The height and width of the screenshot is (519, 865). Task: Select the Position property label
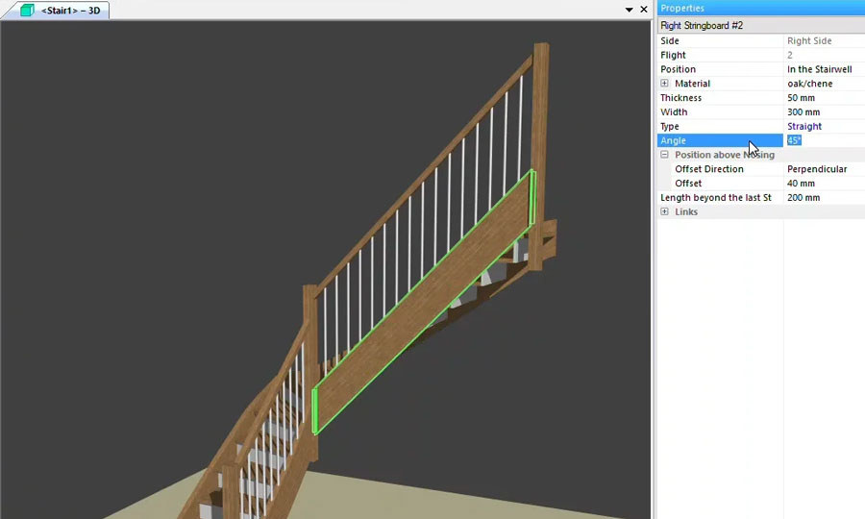678,69
